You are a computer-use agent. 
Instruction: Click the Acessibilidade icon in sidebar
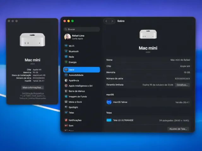(66, 75)
